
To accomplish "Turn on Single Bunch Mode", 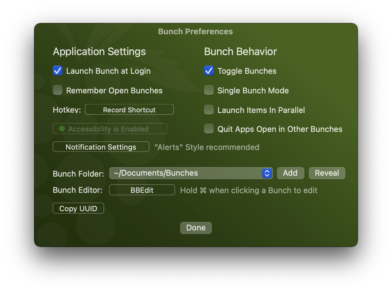I will click(209, 90).
